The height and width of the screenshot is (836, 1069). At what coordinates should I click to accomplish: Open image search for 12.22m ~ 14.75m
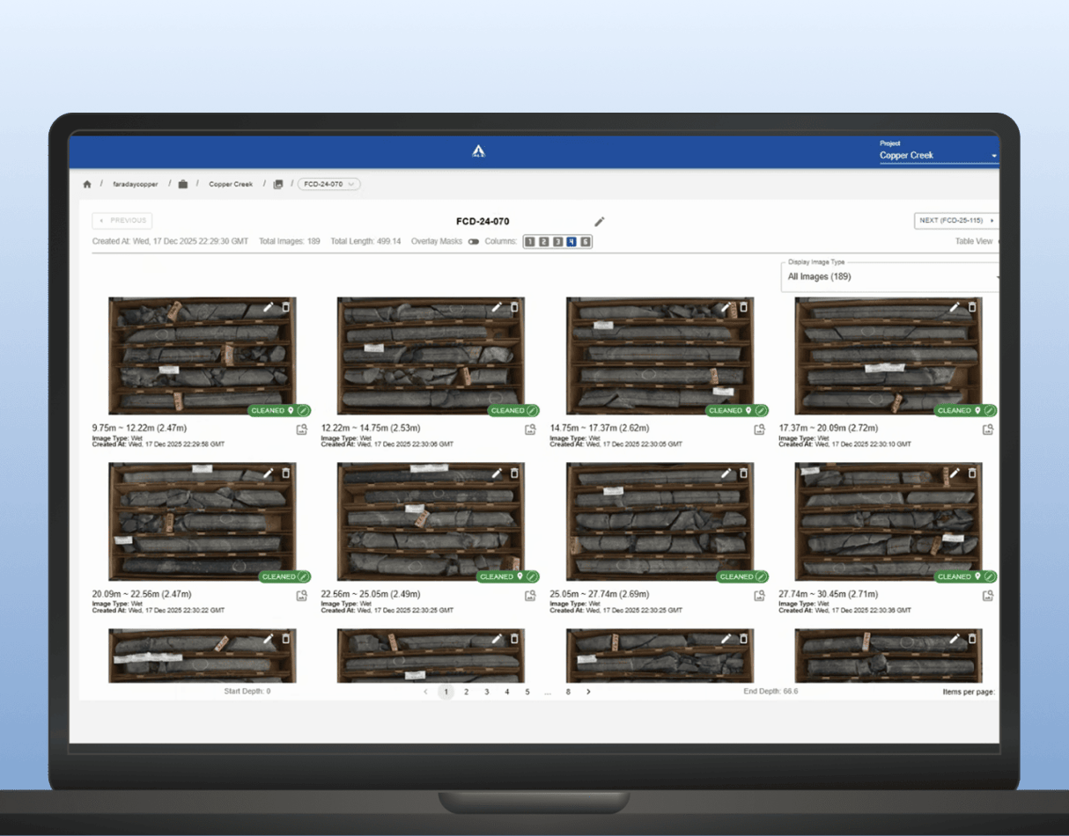[x=530, y=429]
